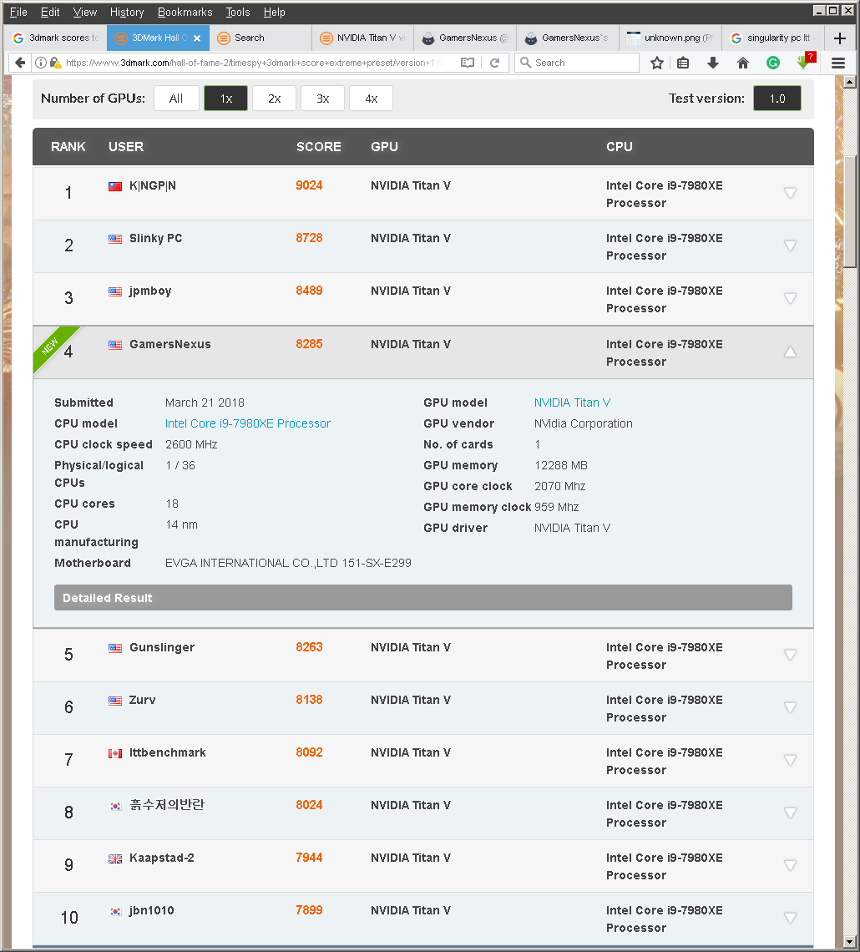The image size is (860, 952).
Task: Select the 4x GPU filter
Action: coord(372,99)
